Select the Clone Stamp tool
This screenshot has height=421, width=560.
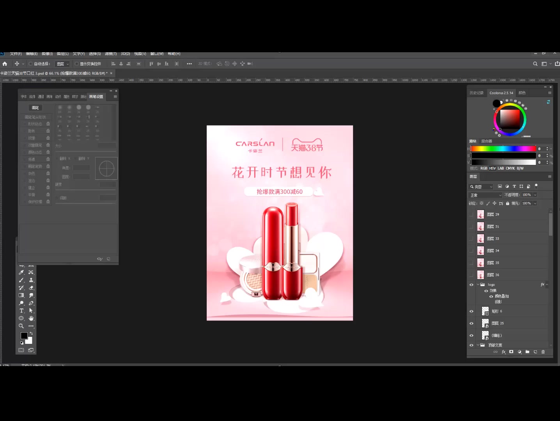(31, 280)
